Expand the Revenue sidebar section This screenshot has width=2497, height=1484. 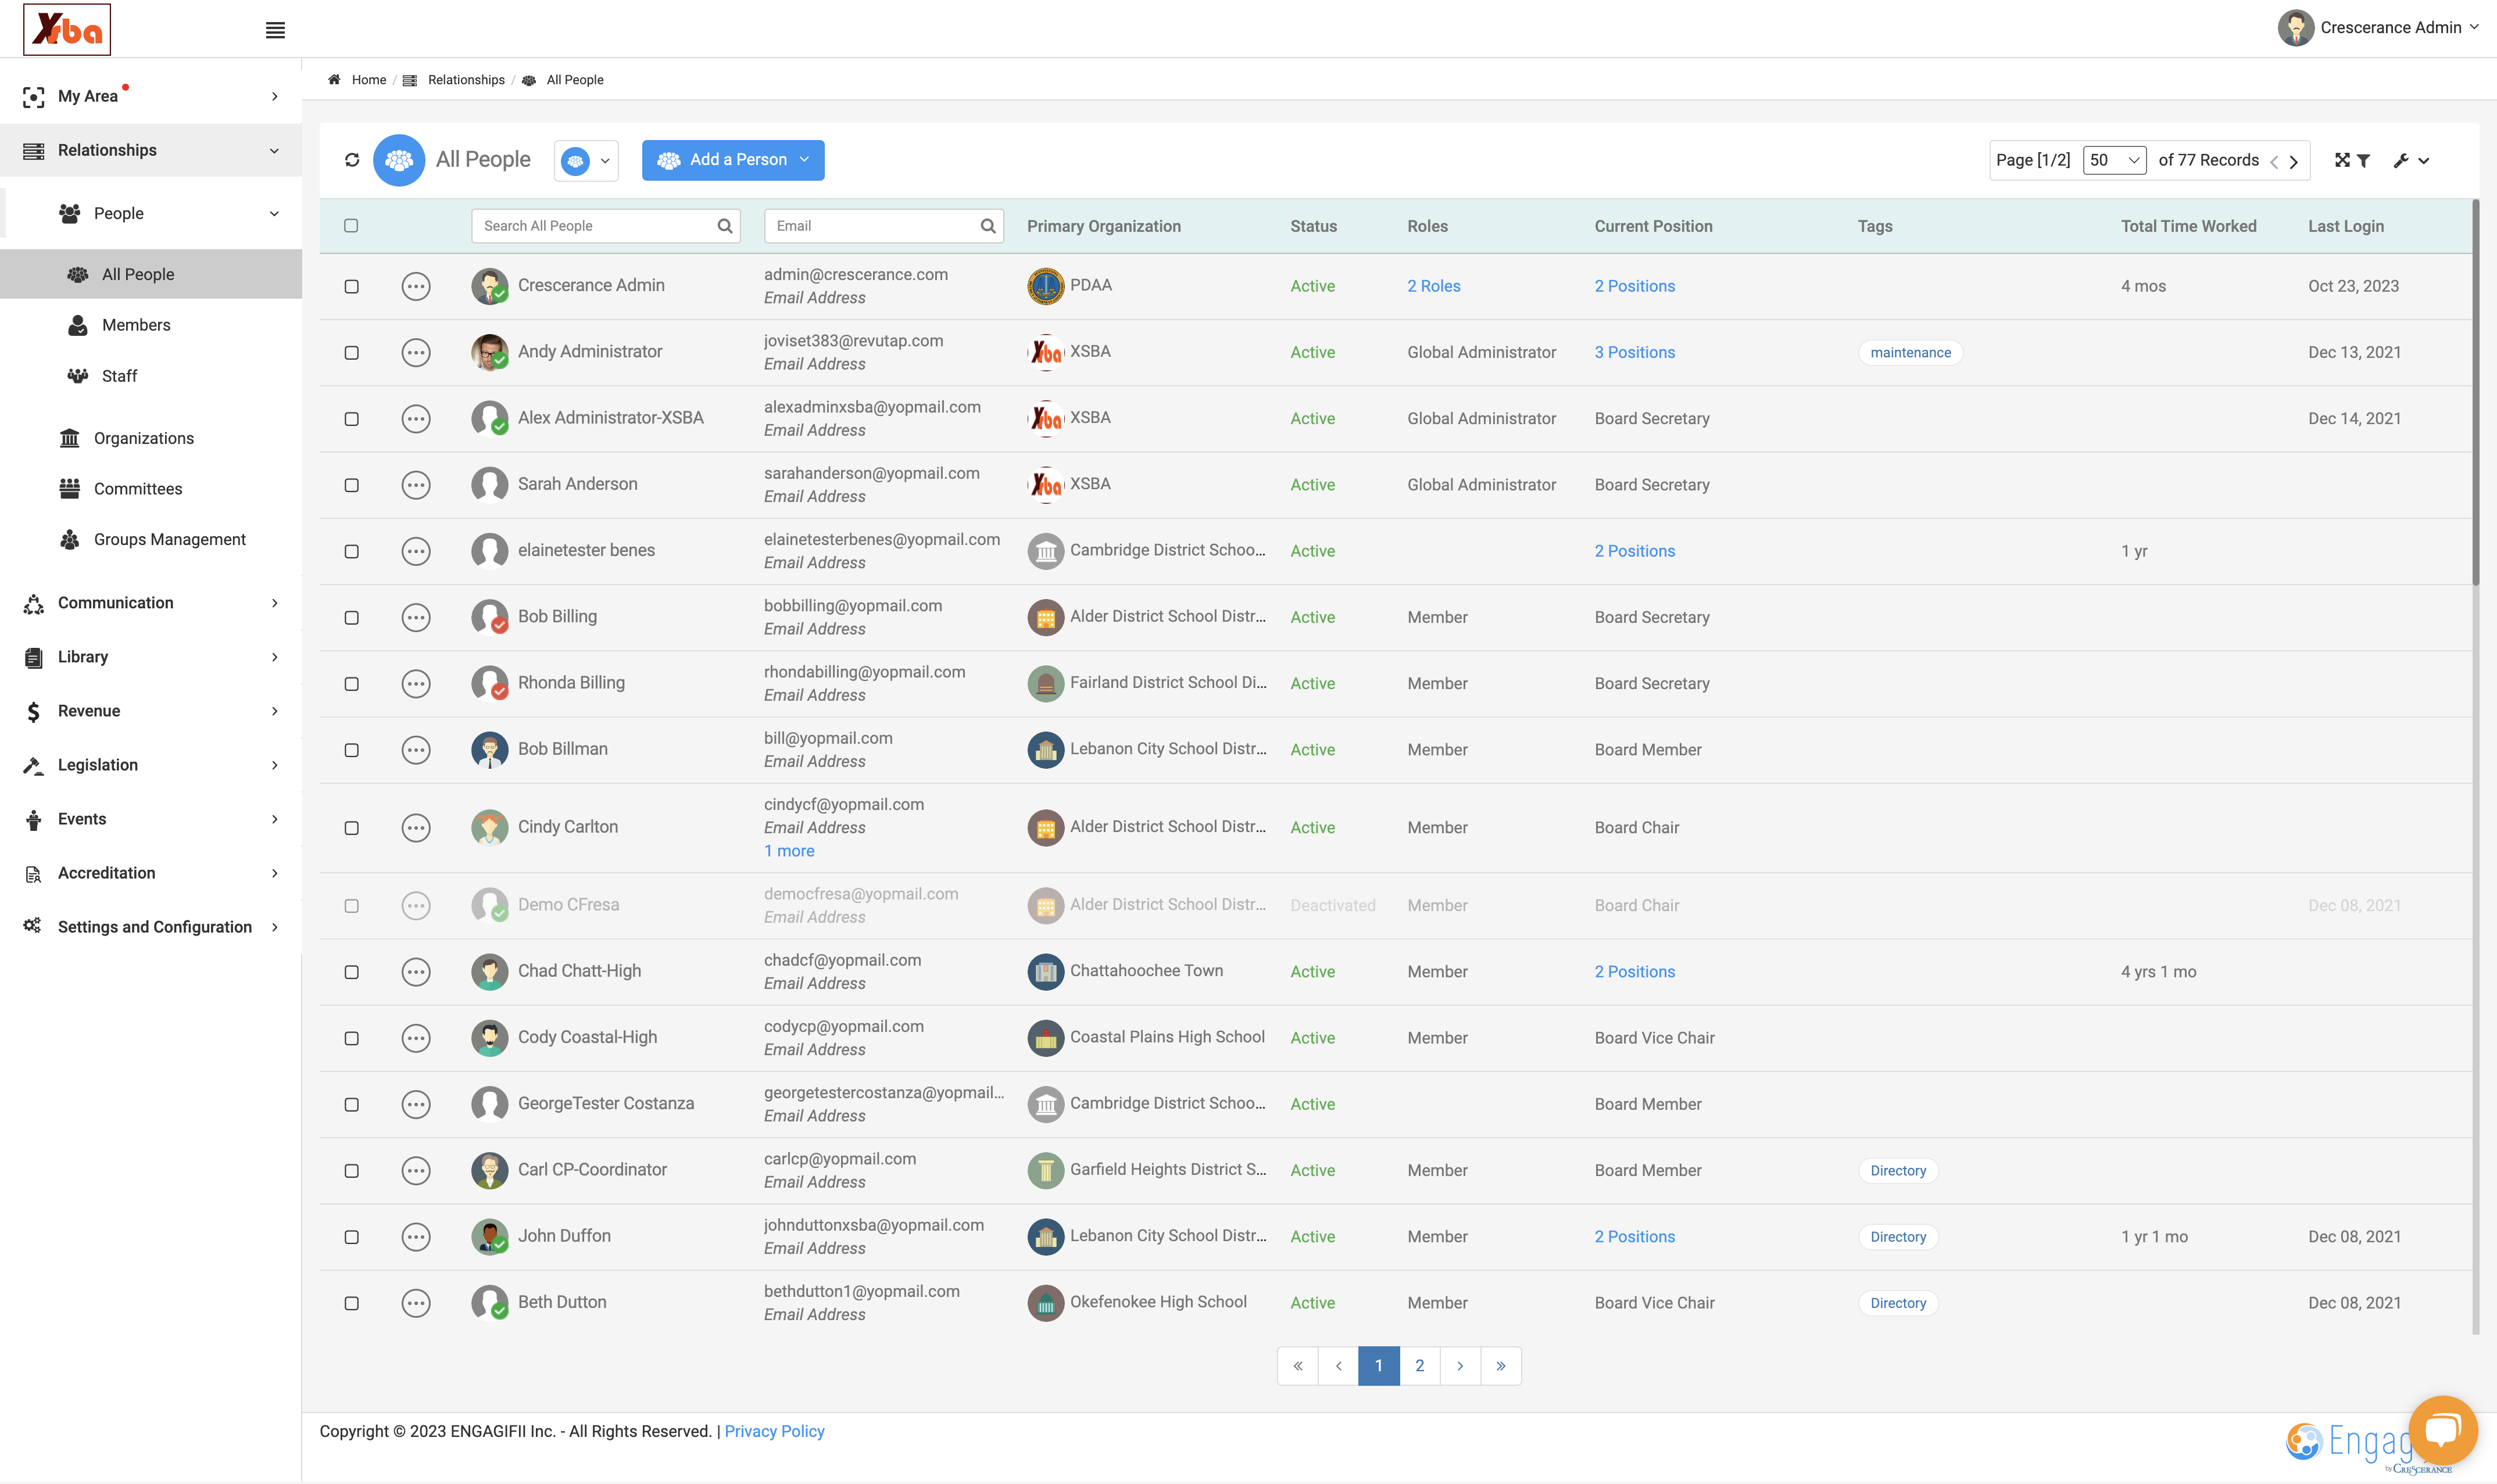tap(151, 711)
